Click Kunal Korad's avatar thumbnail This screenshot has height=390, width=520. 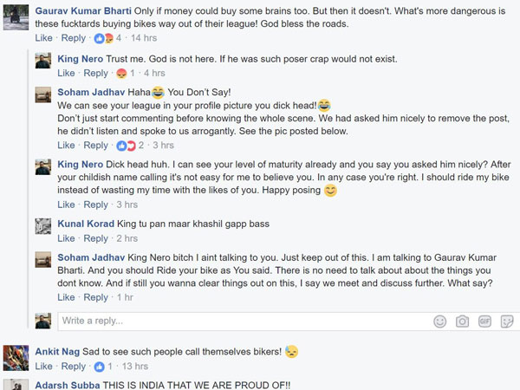(42, 225)
